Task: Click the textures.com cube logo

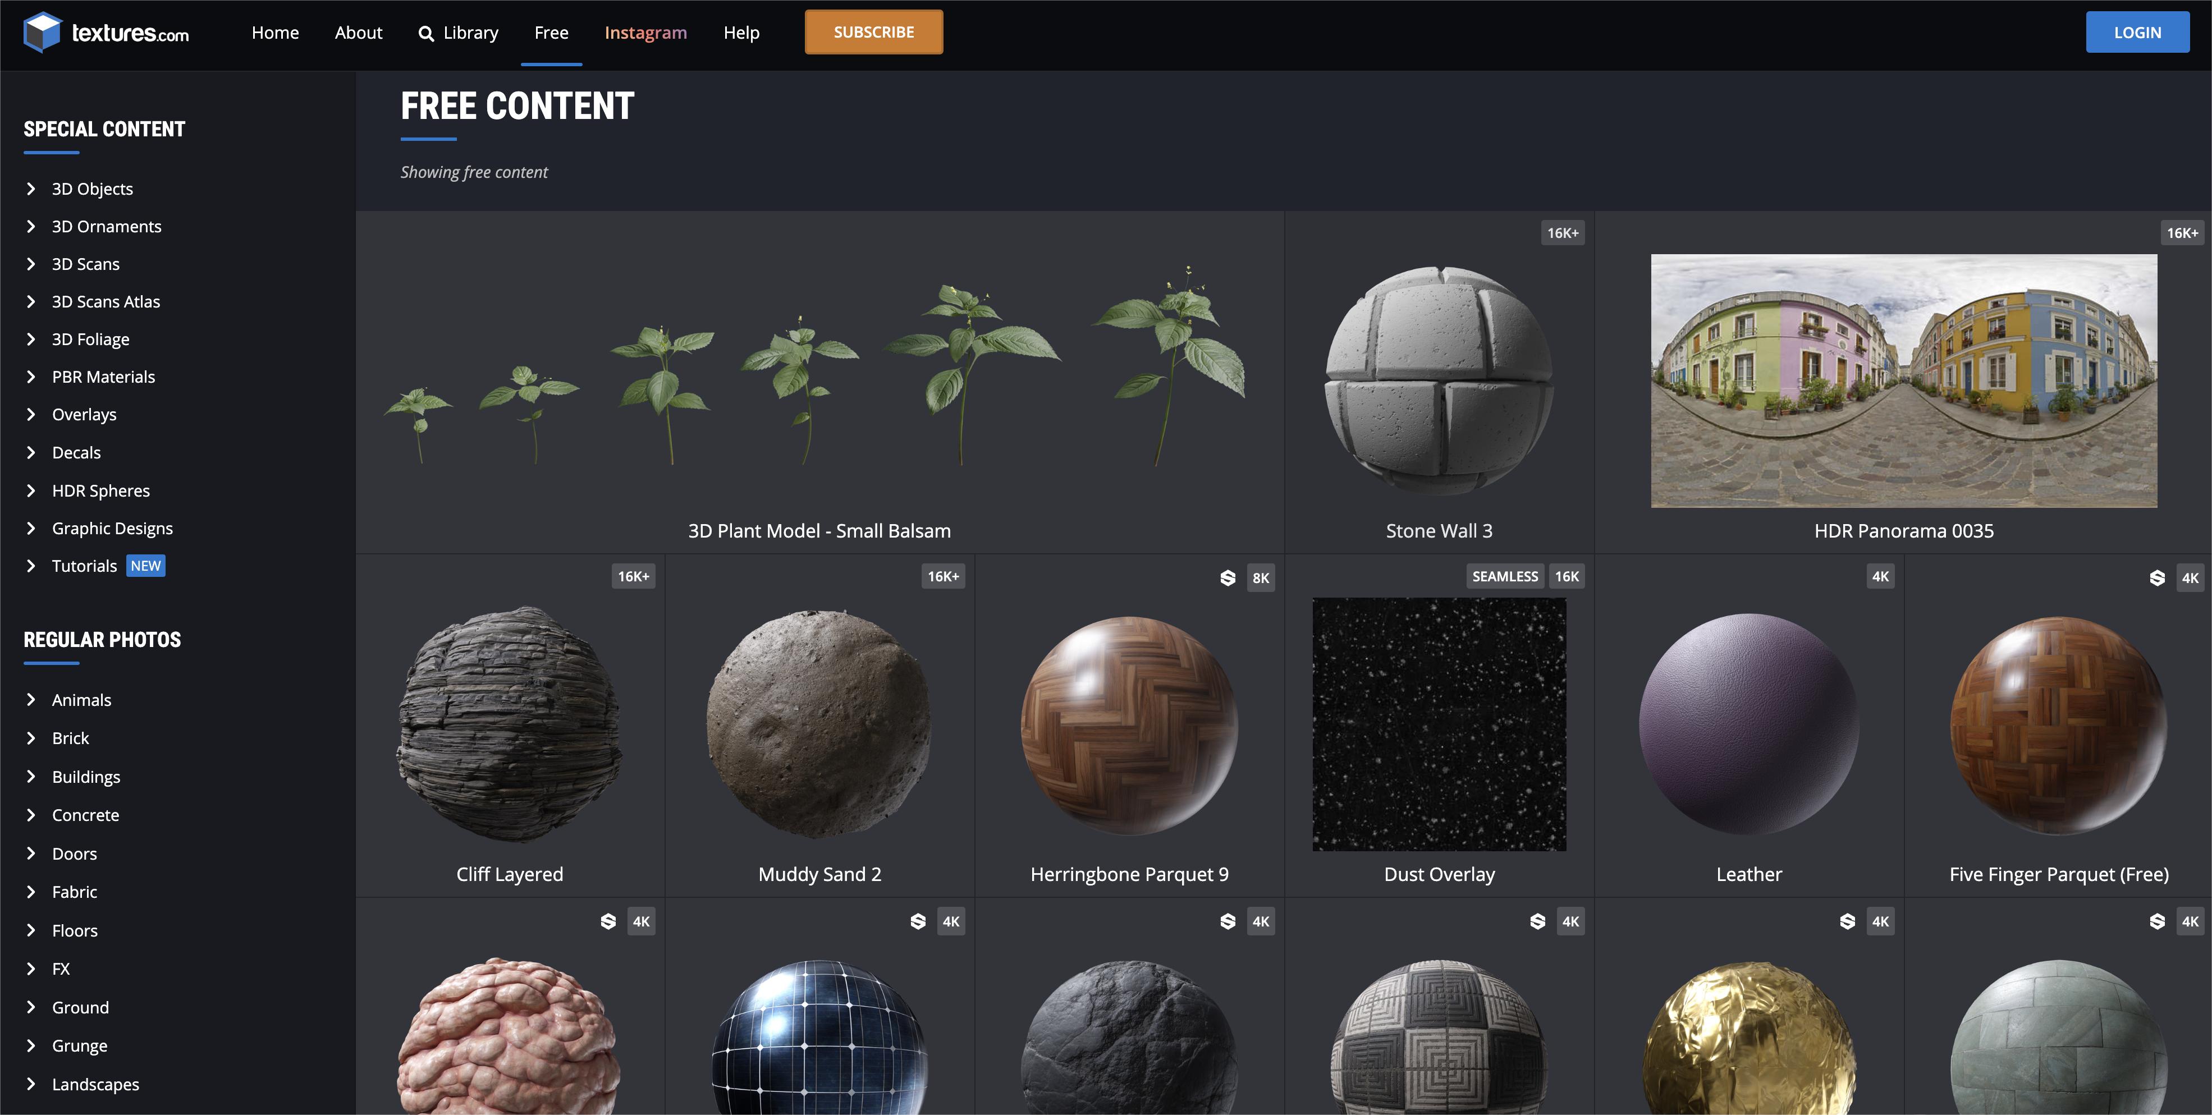Action: point(42,33)
